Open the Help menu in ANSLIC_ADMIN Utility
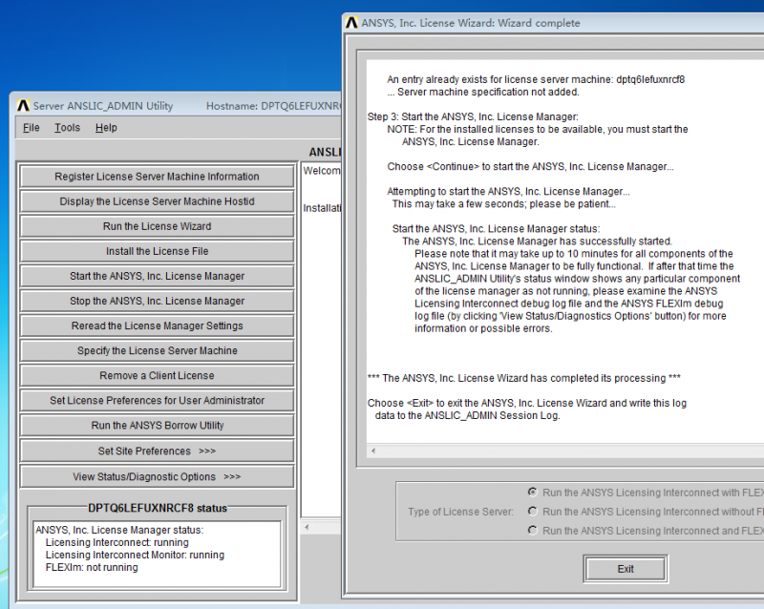This screenshot has height=609, width=764. tap(106, 128)
